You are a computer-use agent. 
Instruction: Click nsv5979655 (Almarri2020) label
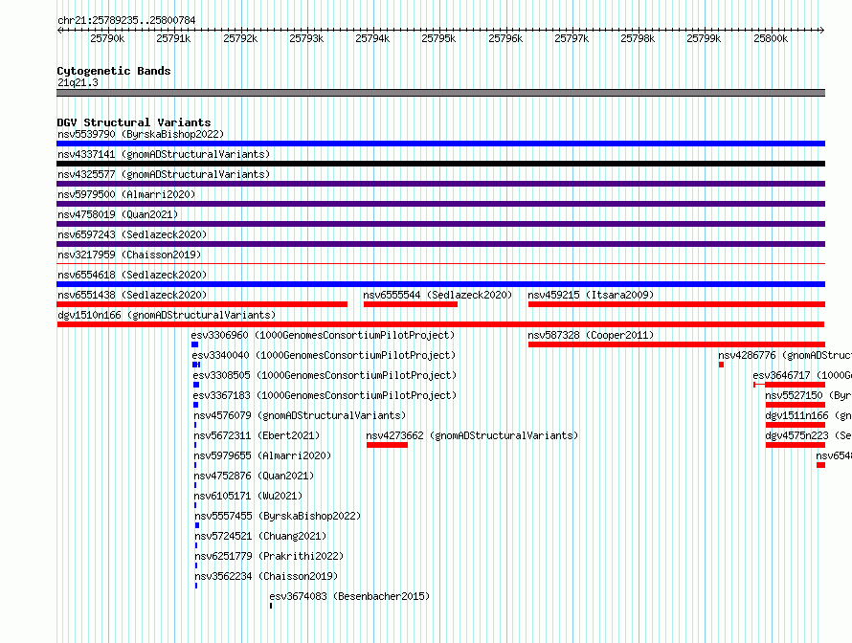tap(262, 455)
